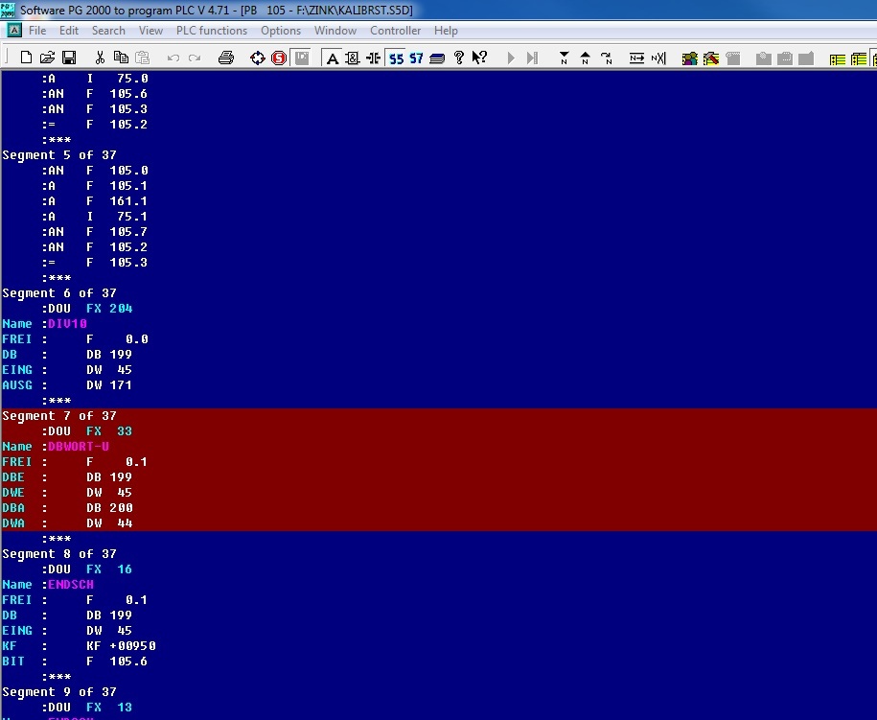
Task: Switch to the function diagram & view
Action: (353, 58)
